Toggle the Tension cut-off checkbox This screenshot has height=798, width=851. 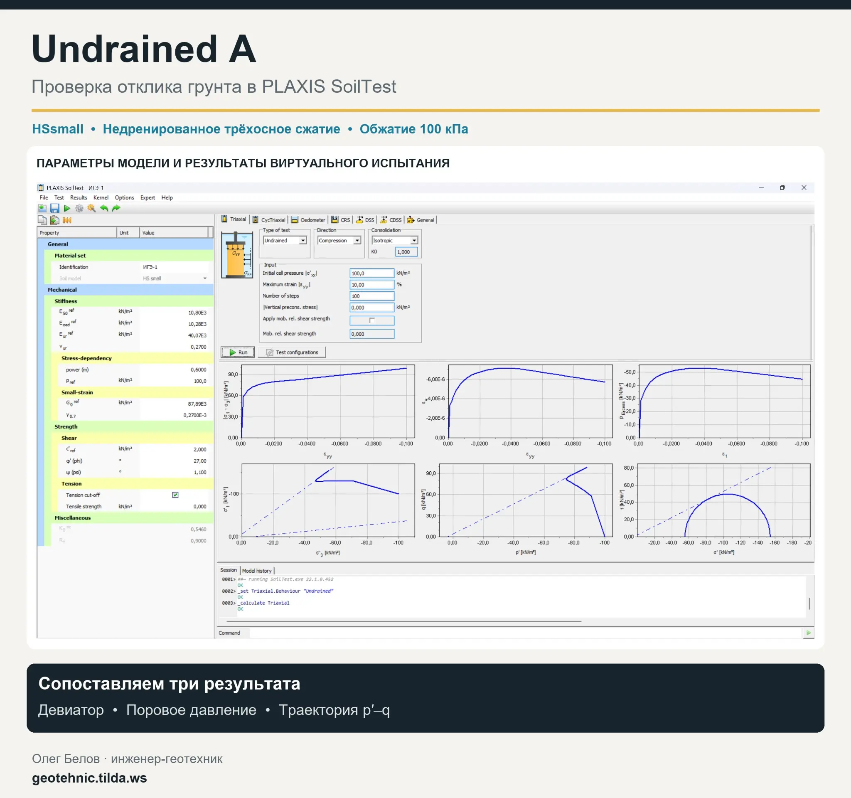click(x=175, y=495)
